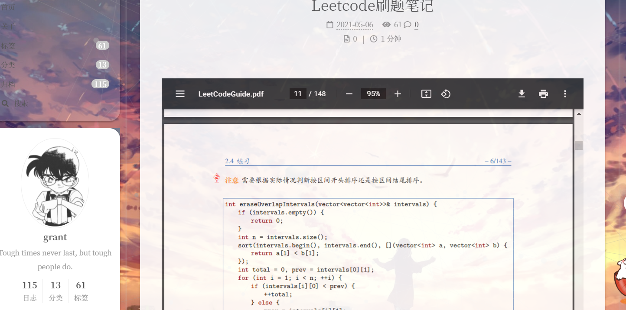Click the eye views icon
This screenshot has height=310, width=626.
click(x=386, y=25)
